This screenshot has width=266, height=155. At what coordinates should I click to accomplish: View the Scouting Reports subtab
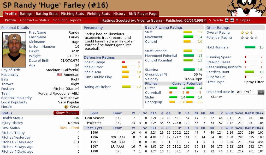[x=67, y=20]
